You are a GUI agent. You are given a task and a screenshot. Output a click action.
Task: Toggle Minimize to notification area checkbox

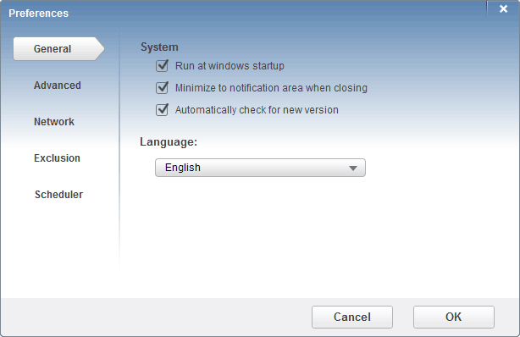[162, 88]
